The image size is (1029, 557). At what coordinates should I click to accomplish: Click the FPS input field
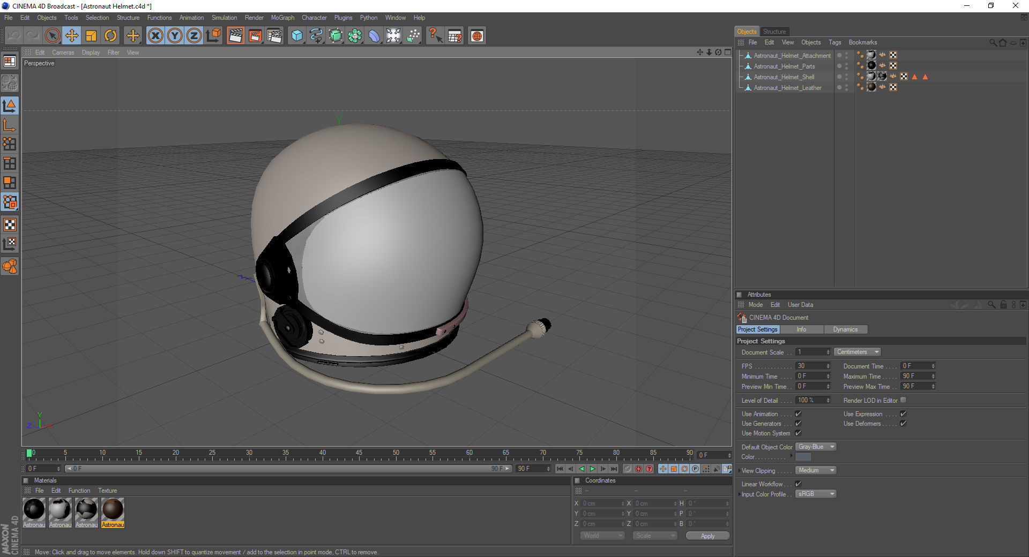pyautogui.click(x=812, y=366)
